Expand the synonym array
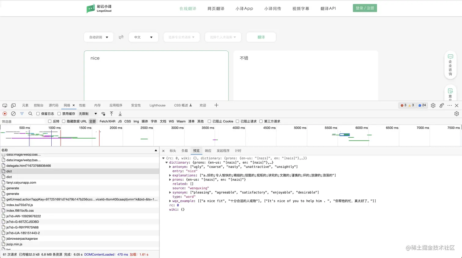Screen dimensions: 462x258 [170, 192]
